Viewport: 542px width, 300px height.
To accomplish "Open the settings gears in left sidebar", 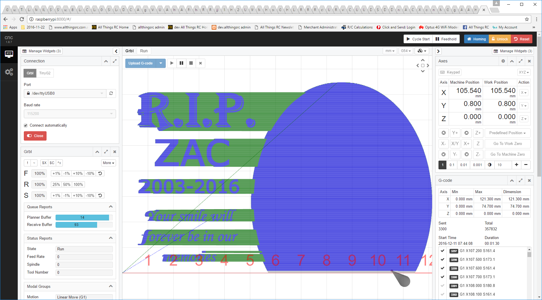I will pos(9,72).
